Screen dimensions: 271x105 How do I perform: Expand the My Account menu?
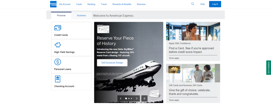65,4
